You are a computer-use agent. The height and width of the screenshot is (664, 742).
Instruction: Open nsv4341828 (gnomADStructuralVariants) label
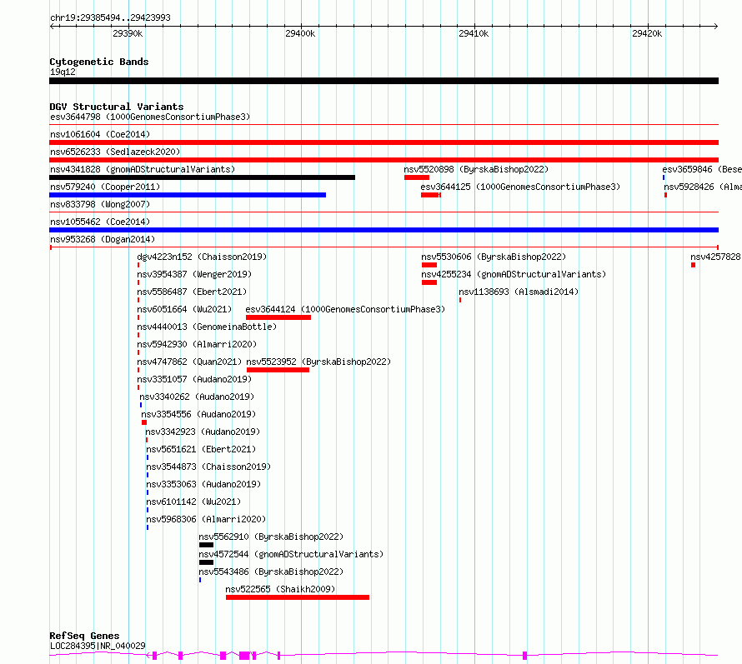[143, 169]
